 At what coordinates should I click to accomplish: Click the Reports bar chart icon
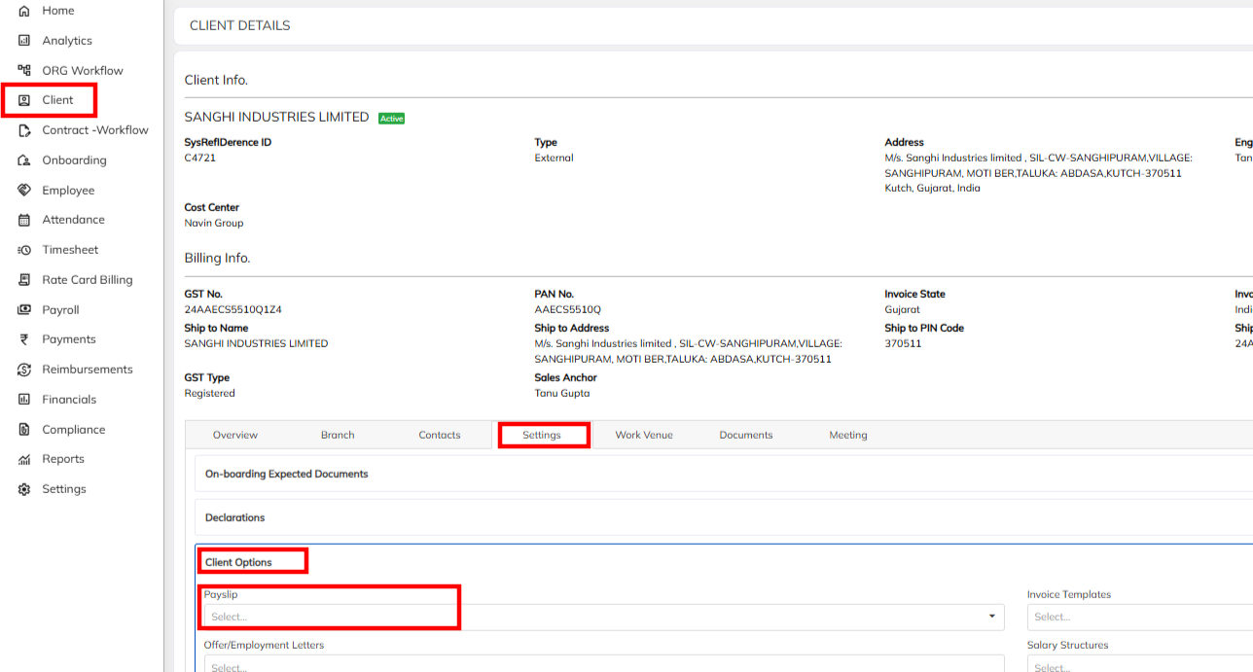pyautogui.click(x=24, y=459)
